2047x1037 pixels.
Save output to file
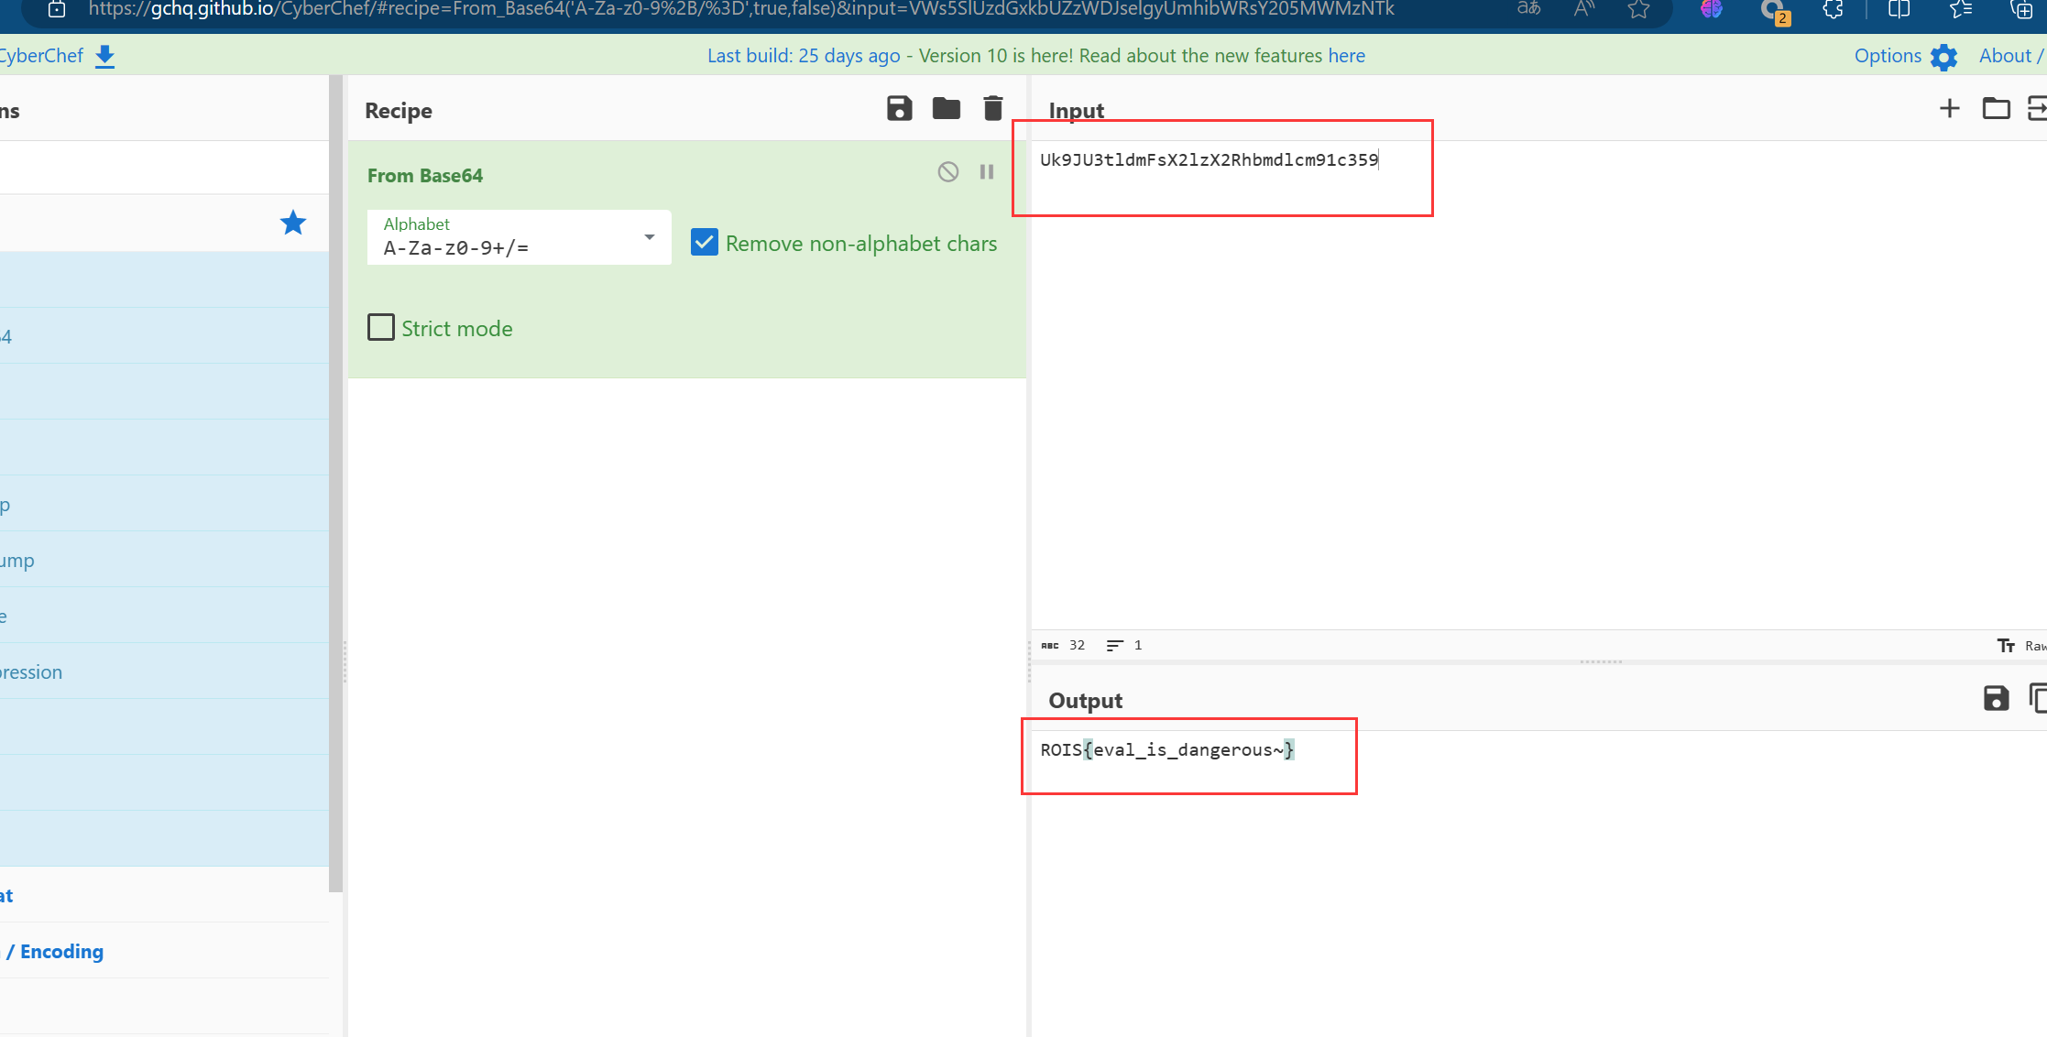1996,699
